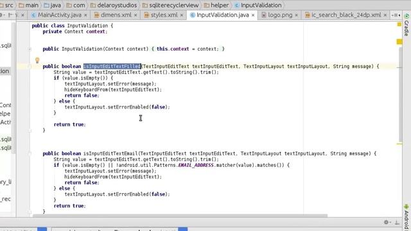Viewport: 411px width, 231px height.
Task: Close the logo.png tab
Action: pos(297,15)
